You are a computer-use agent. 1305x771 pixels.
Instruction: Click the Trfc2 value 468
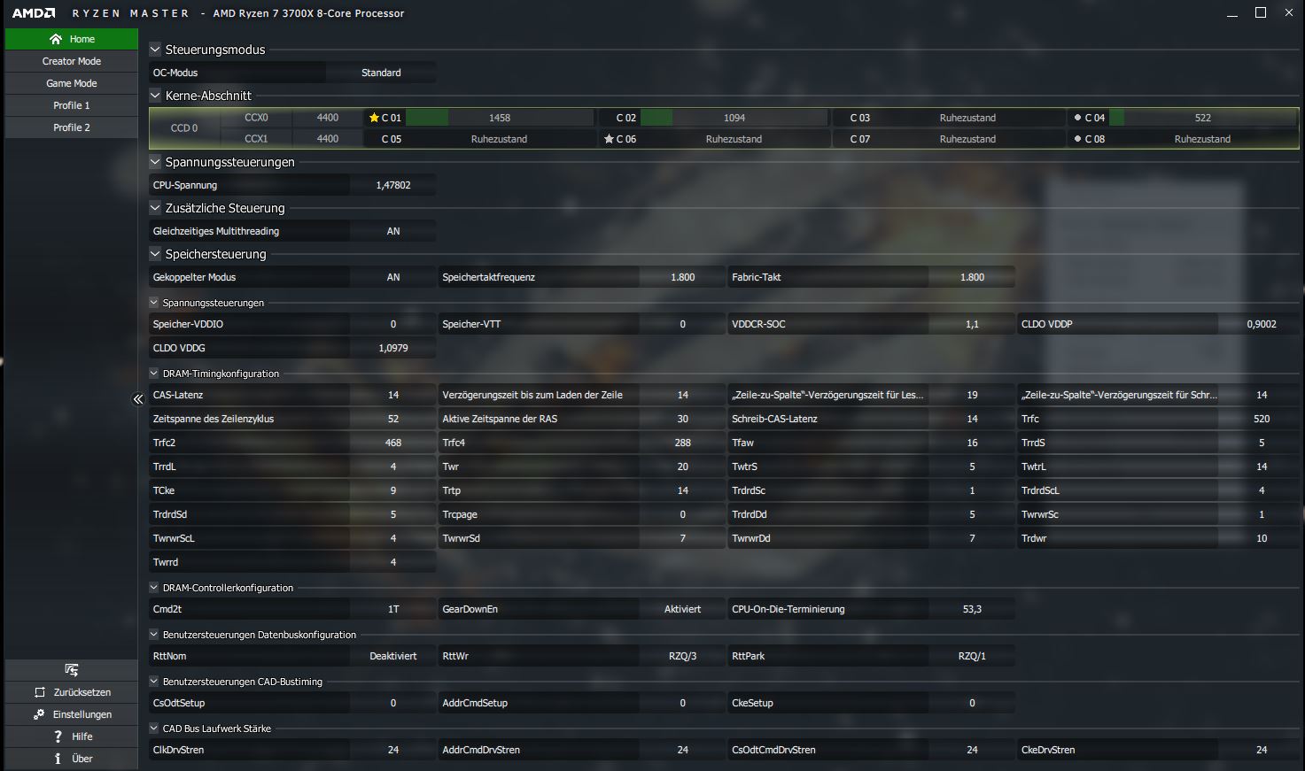click(x=393, y=443)
